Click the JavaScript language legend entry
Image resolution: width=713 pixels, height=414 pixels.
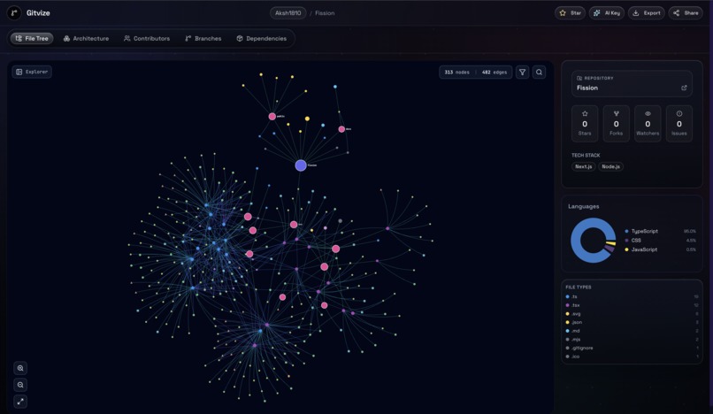660,249
